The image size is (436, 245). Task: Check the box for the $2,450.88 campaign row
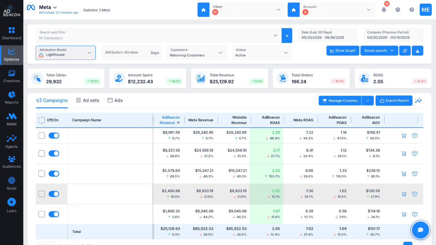42,194
